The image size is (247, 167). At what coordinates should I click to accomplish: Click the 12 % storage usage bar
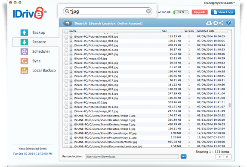181,12
